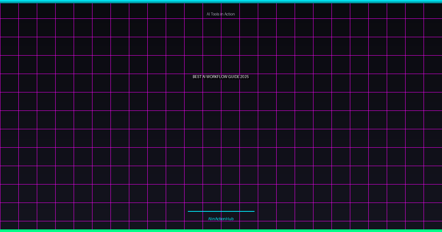442x232 pixels.
Task: Click the right end of the cyan divider
Action: (253, 211)
